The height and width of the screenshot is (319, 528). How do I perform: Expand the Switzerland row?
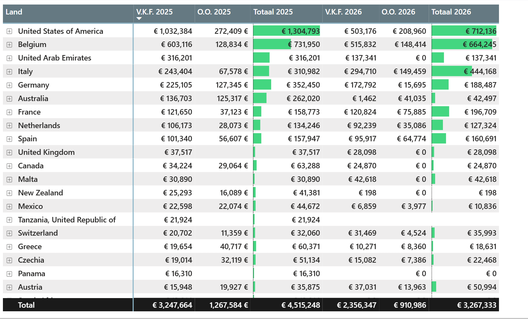click(x=9, y=233)
